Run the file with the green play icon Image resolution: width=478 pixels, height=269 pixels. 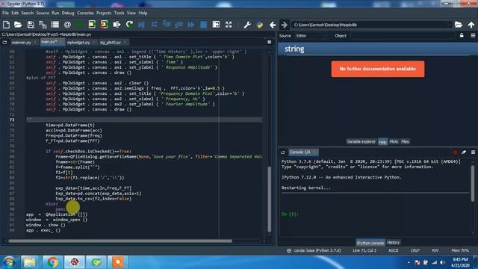80,25
